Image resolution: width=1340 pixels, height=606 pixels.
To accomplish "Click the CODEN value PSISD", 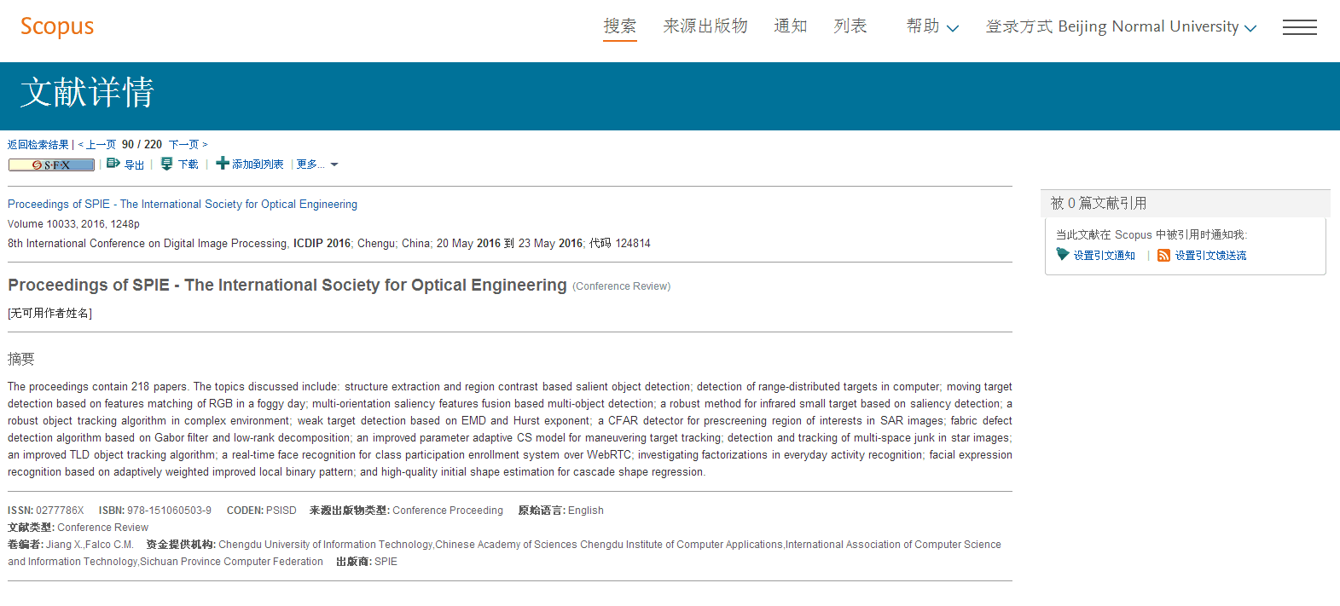I will point(281,511).
